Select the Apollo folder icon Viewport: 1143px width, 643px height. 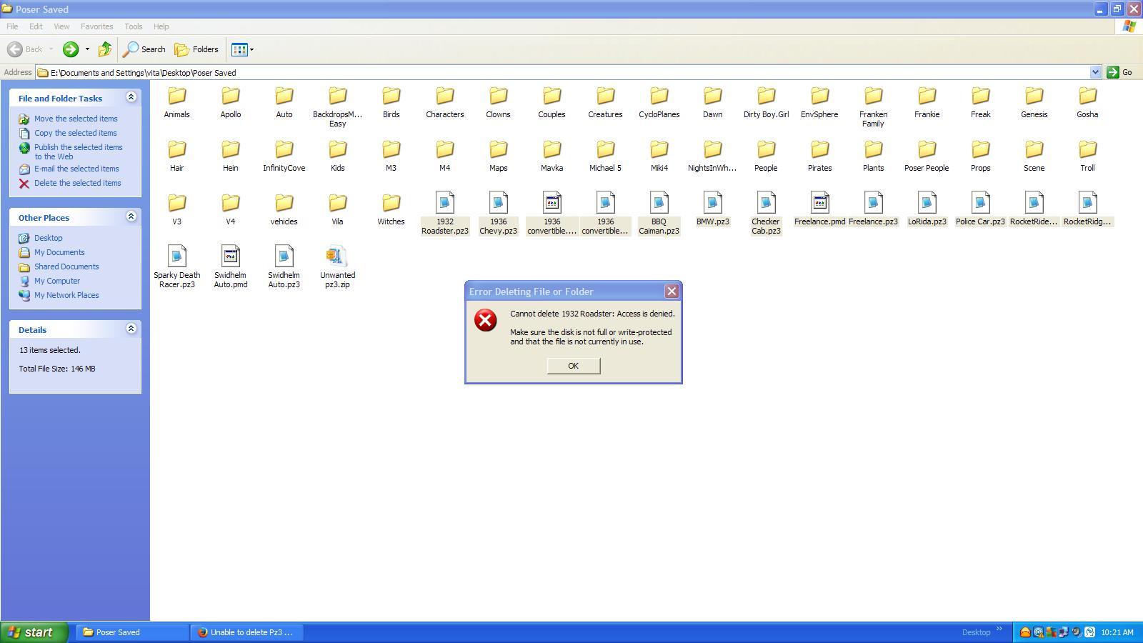click(230, 96)
